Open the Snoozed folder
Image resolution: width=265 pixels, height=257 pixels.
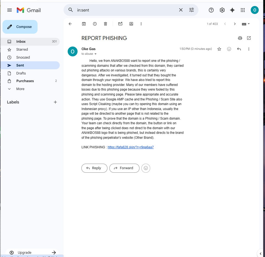pos(30,57)
